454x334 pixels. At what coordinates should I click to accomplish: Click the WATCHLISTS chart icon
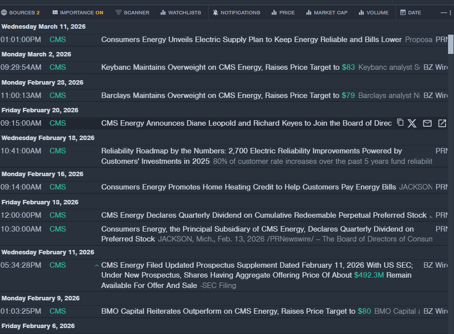(x=164, y=12)
